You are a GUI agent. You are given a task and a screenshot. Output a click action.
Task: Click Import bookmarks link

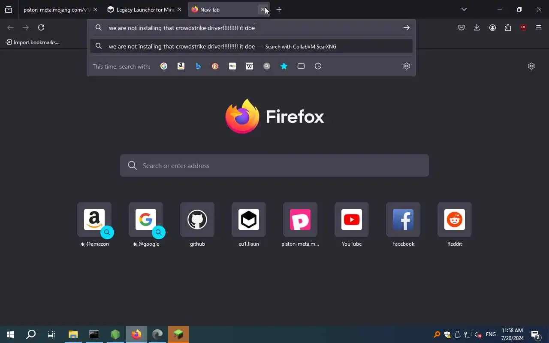33,42
